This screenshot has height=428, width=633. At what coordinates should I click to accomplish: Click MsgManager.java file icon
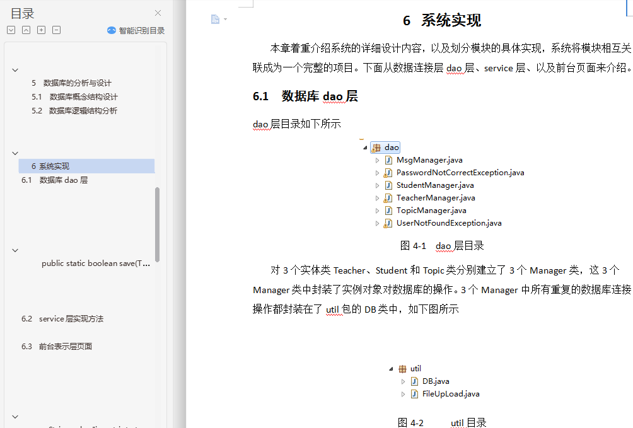point(388,160)
